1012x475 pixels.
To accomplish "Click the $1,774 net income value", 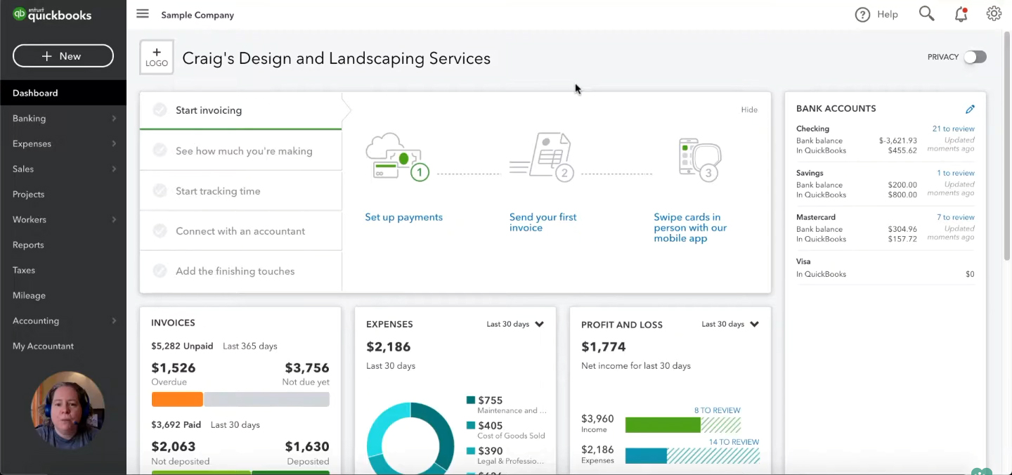I will [603, 346].
